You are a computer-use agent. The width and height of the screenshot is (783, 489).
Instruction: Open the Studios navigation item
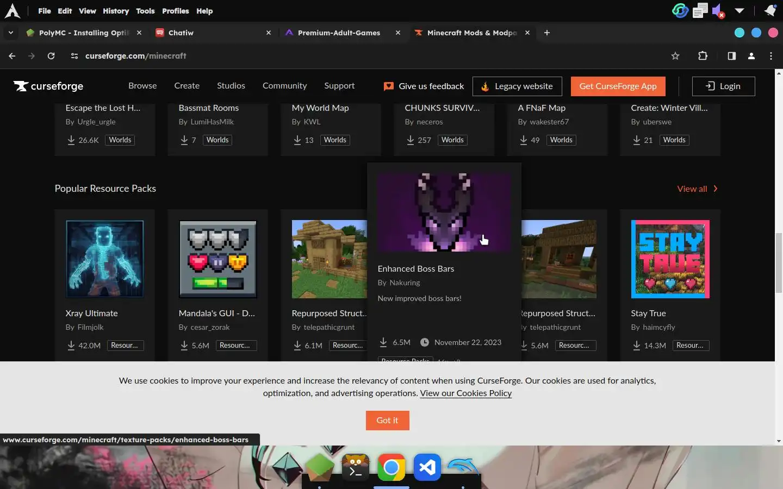pyautogui.click(x=231, y=86)
